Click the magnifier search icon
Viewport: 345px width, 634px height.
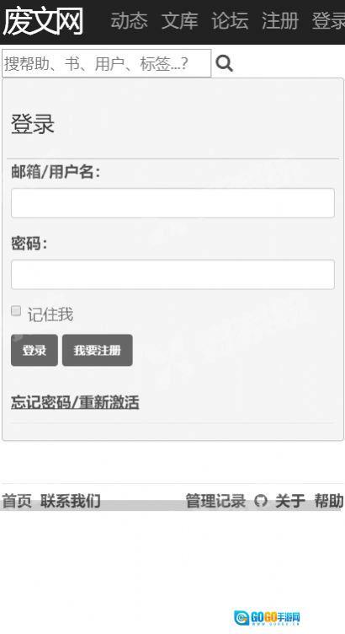[x=225, y=63]
